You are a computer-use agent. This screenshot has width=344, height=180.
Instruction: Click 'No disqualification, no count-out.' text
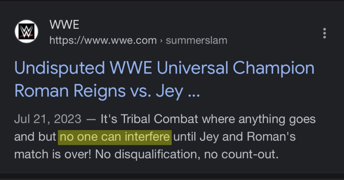click(x=187, y=156)
